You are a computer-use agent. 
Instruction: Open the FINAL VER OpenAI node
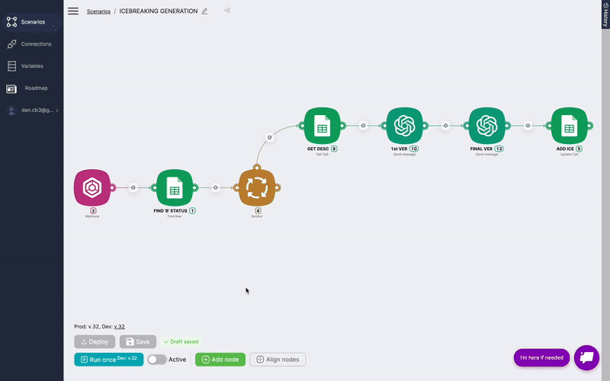click(486, 126)
